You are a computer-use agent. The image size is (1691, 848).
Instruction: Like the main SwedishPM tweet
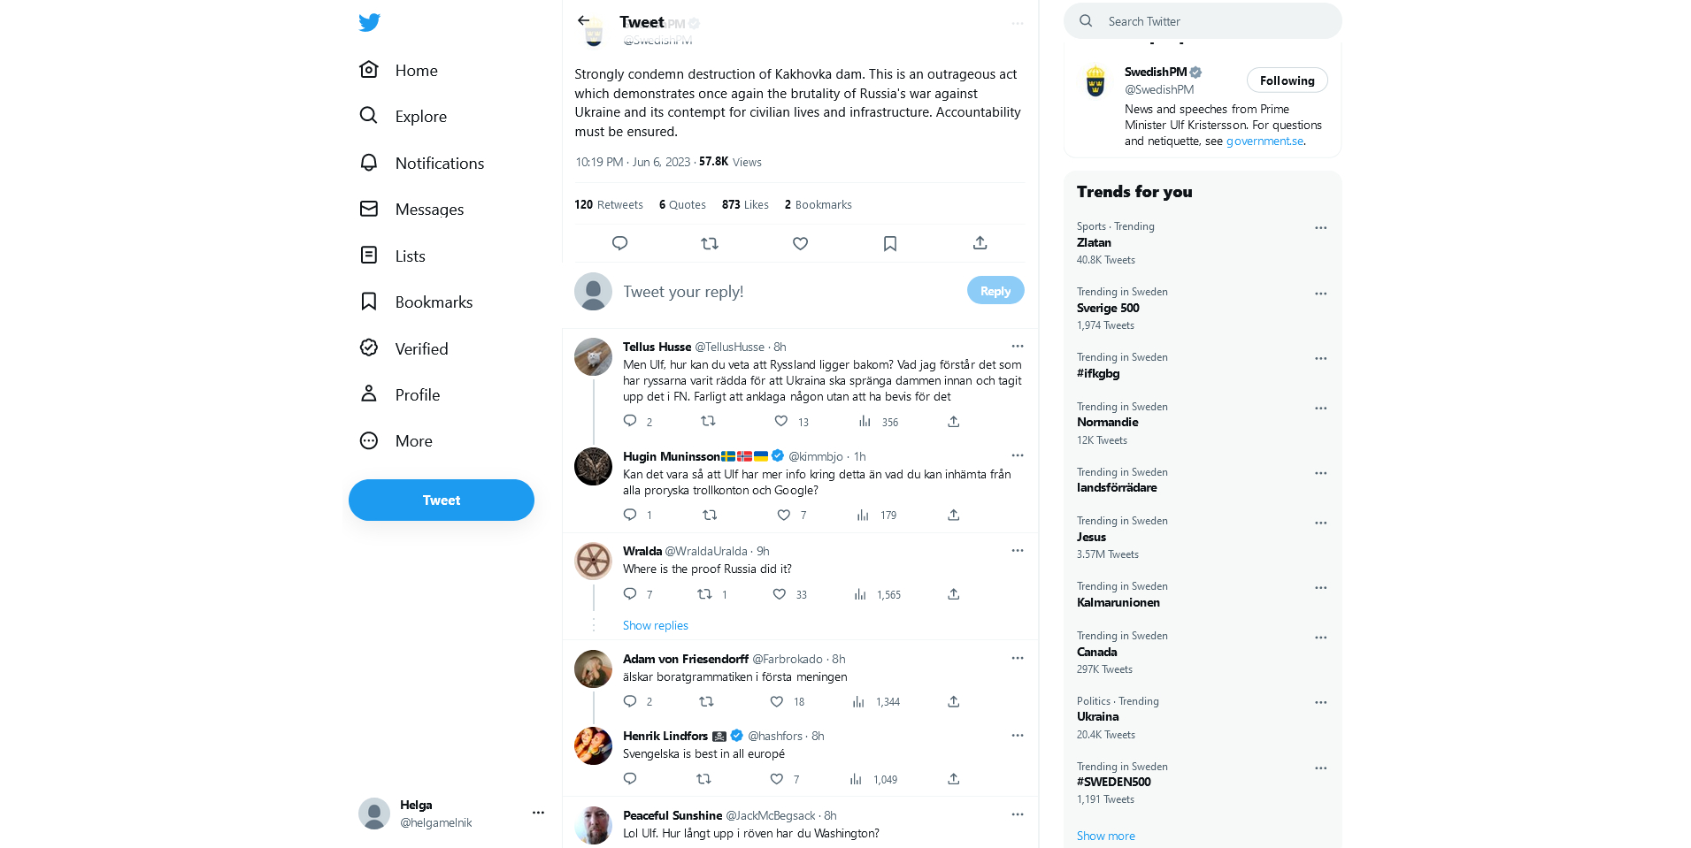(x=800, y=243)
